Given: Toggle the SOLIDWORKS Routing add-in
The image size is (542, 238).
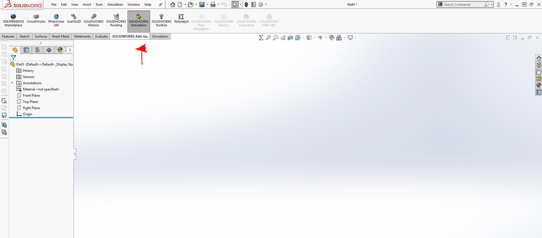Looking at the screenshot, I should (116, 20).
